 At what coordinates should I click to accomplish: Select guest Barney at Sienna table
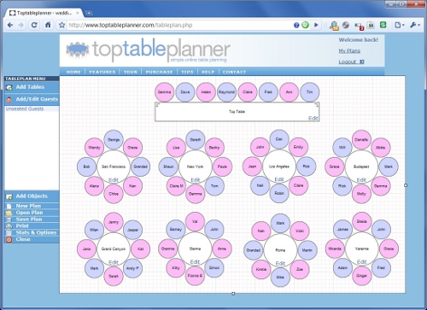tap(176, 229)
